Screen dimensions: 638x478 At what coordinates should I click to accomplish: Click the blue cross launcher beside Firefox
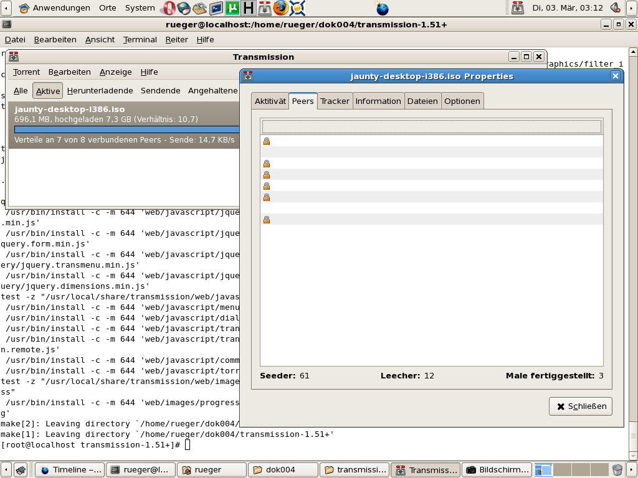point(297,7)
